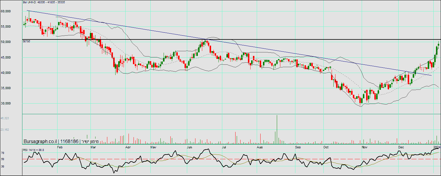Viewport: 441px width, 176px height.
Task: Click the tallest volume bar in August
Action: click(x=277, y=129)
